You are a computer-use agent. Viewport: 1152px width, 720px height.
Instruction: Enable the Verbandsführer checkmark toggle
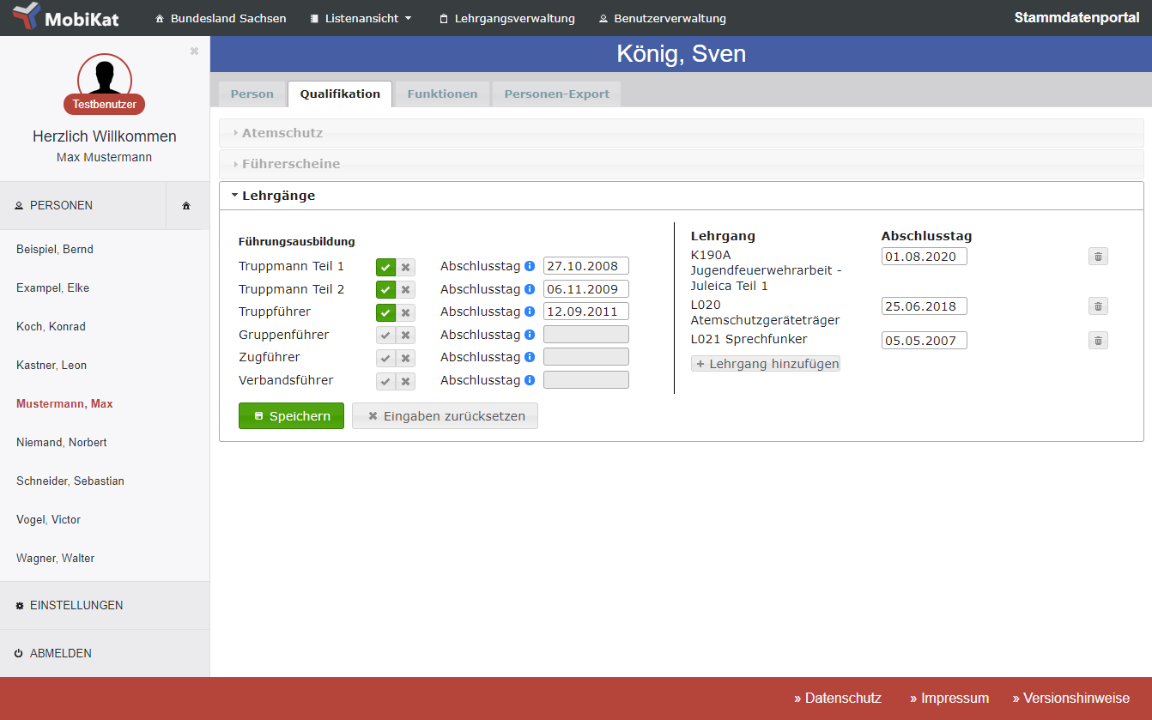click(385, 381)
